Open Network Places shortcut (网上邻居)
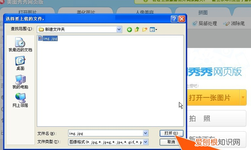 [x=20, y=100]
